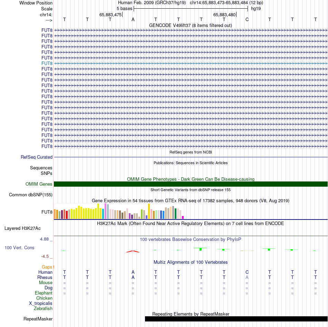The width and height of the screenshot is (328, 327).
Task: Click the 100 Vert. Cons track label
Action: click(19, 247)
